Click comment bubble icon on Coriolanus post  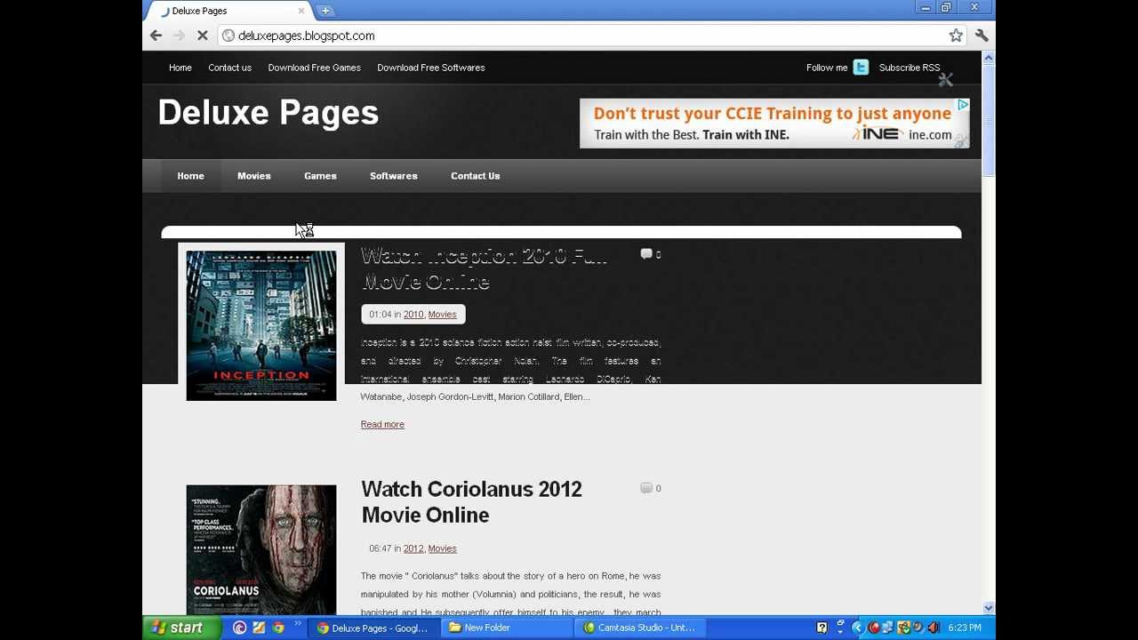click(646, 488)
